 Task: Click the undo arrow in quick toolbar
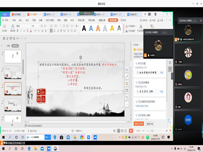click(x=17, y=39)
